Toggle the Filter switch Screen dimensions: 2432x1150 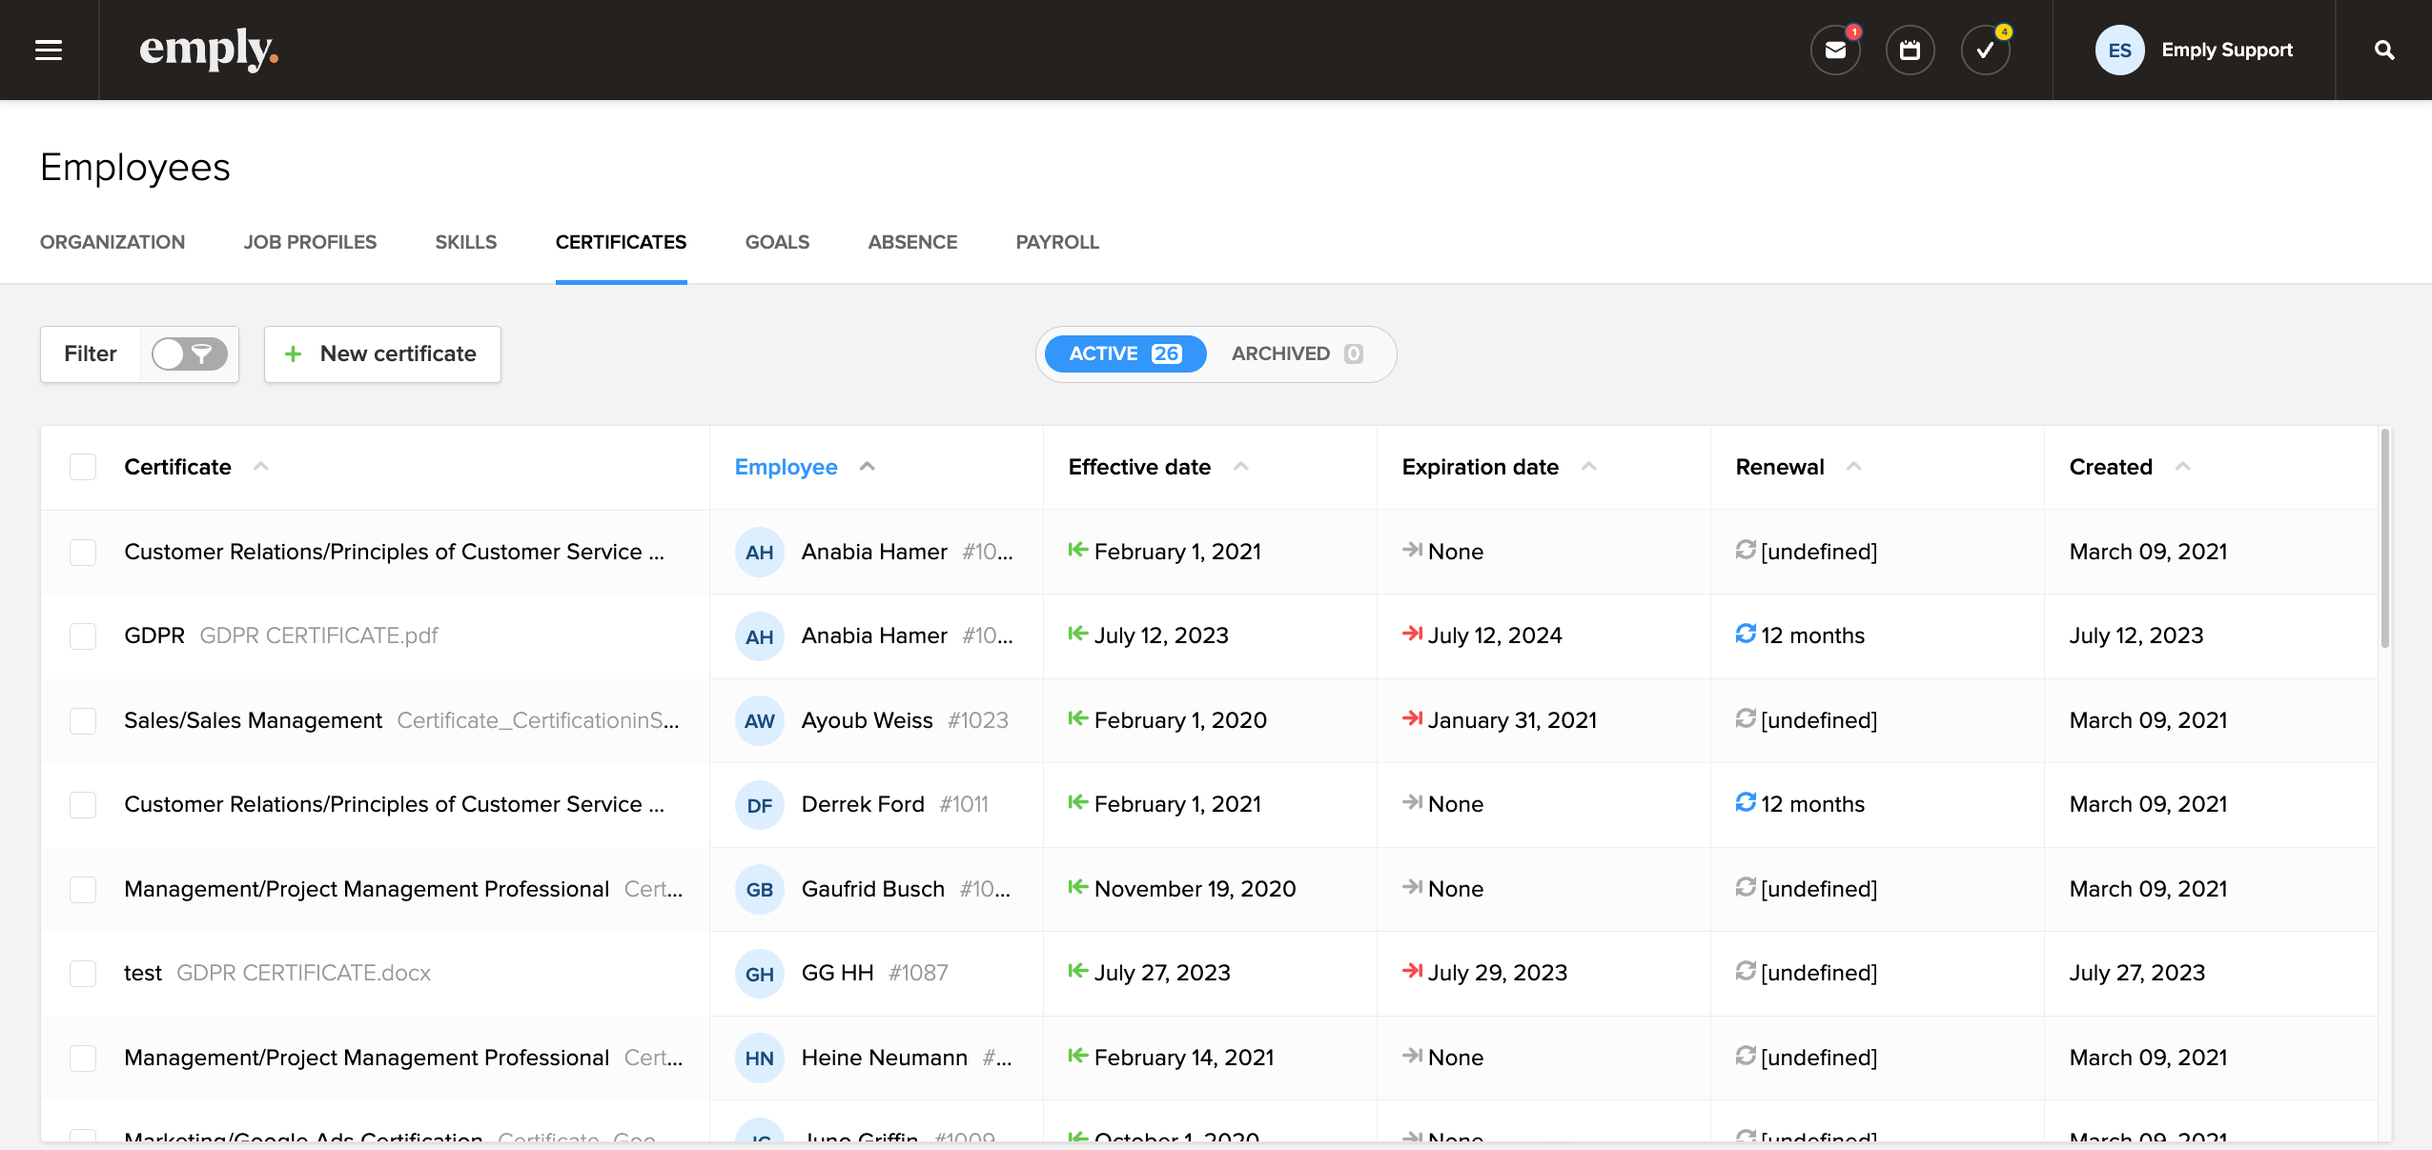point(190,354)
